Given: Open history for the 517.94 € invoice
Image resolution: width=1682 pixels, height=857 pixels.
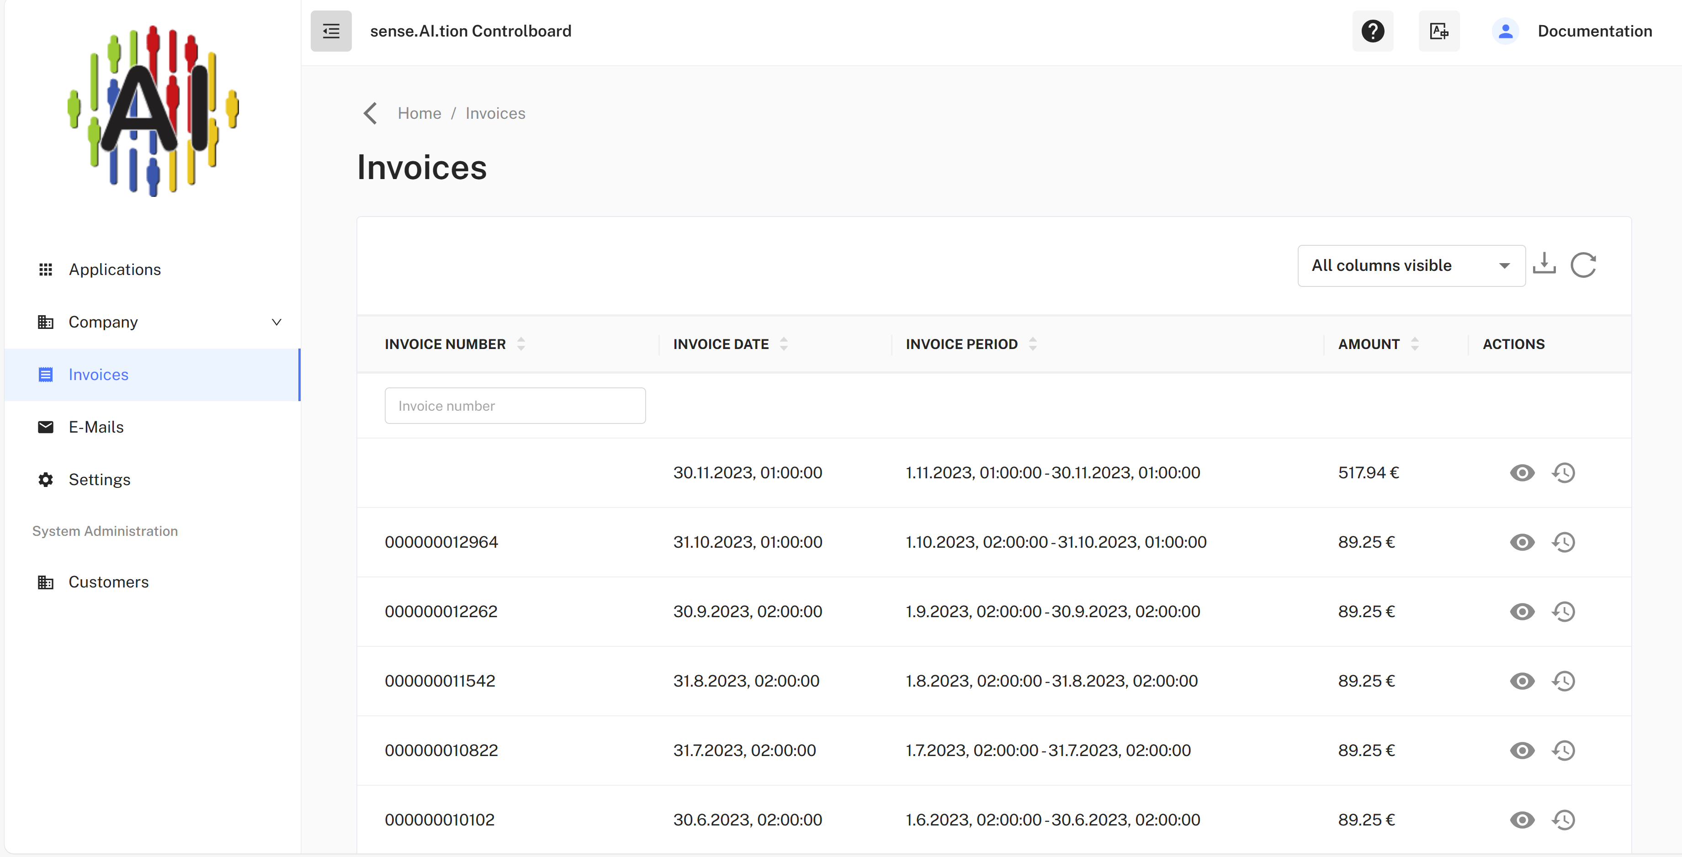Looking at the screenshot, I should [x=1564, y=472].
